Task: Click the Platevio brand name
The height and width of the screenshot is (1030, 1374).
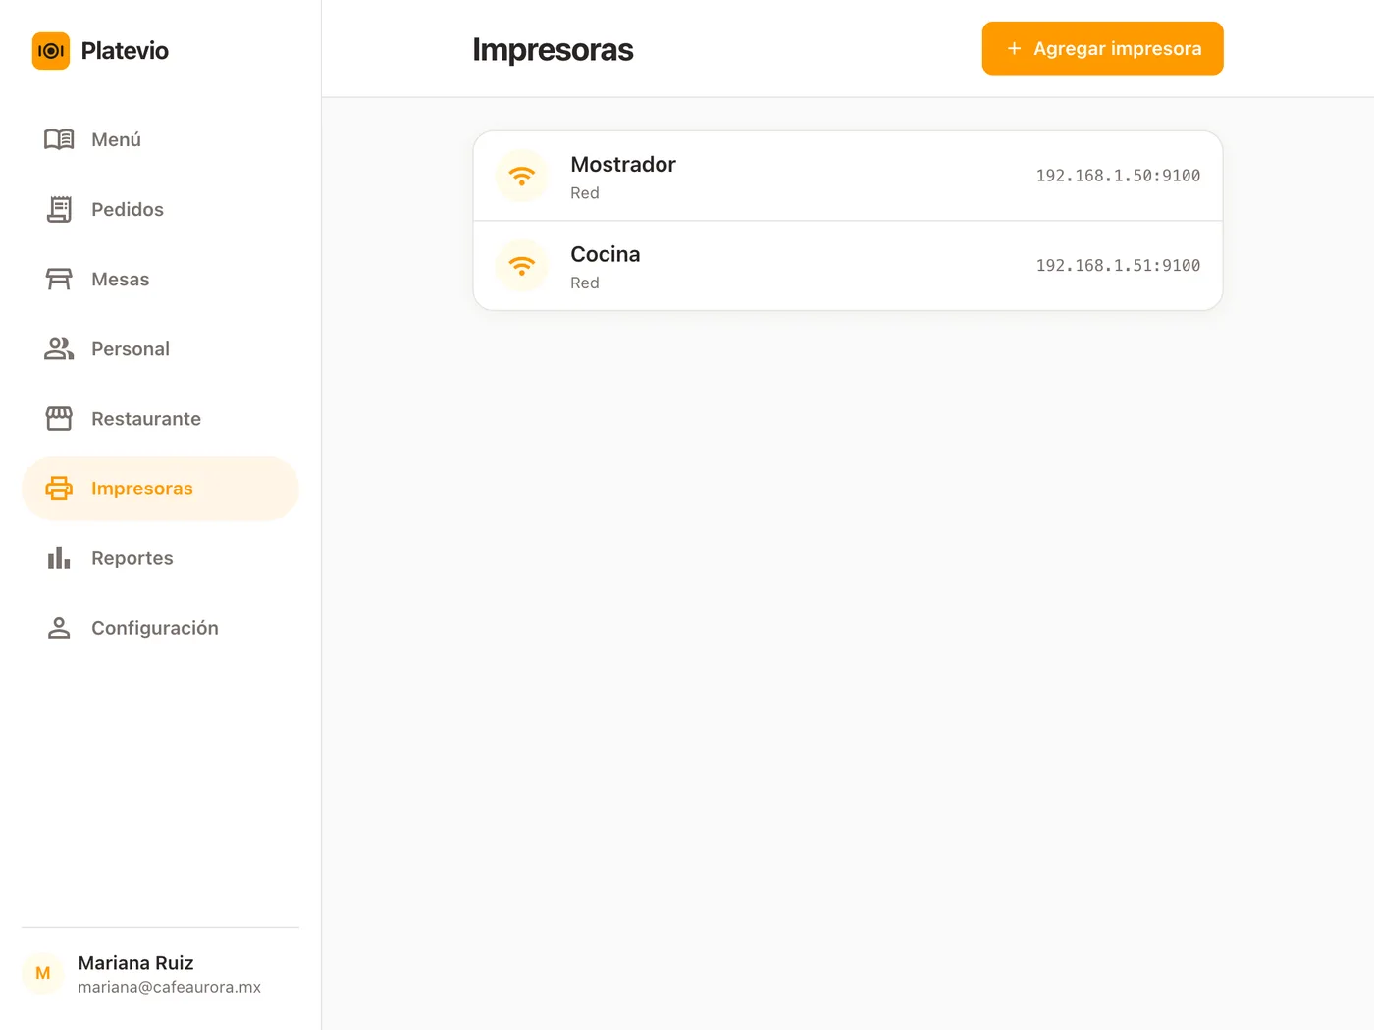Action: [125, 51]
